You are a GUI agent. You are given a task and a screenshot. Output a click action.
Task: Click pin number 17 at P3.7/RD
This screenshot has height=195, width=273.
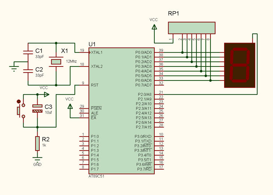point(161,167)
